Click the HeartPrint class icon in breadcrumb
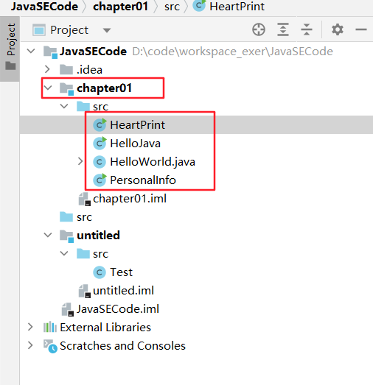This screenshot has height=385, width=373. tap(199, 6)
